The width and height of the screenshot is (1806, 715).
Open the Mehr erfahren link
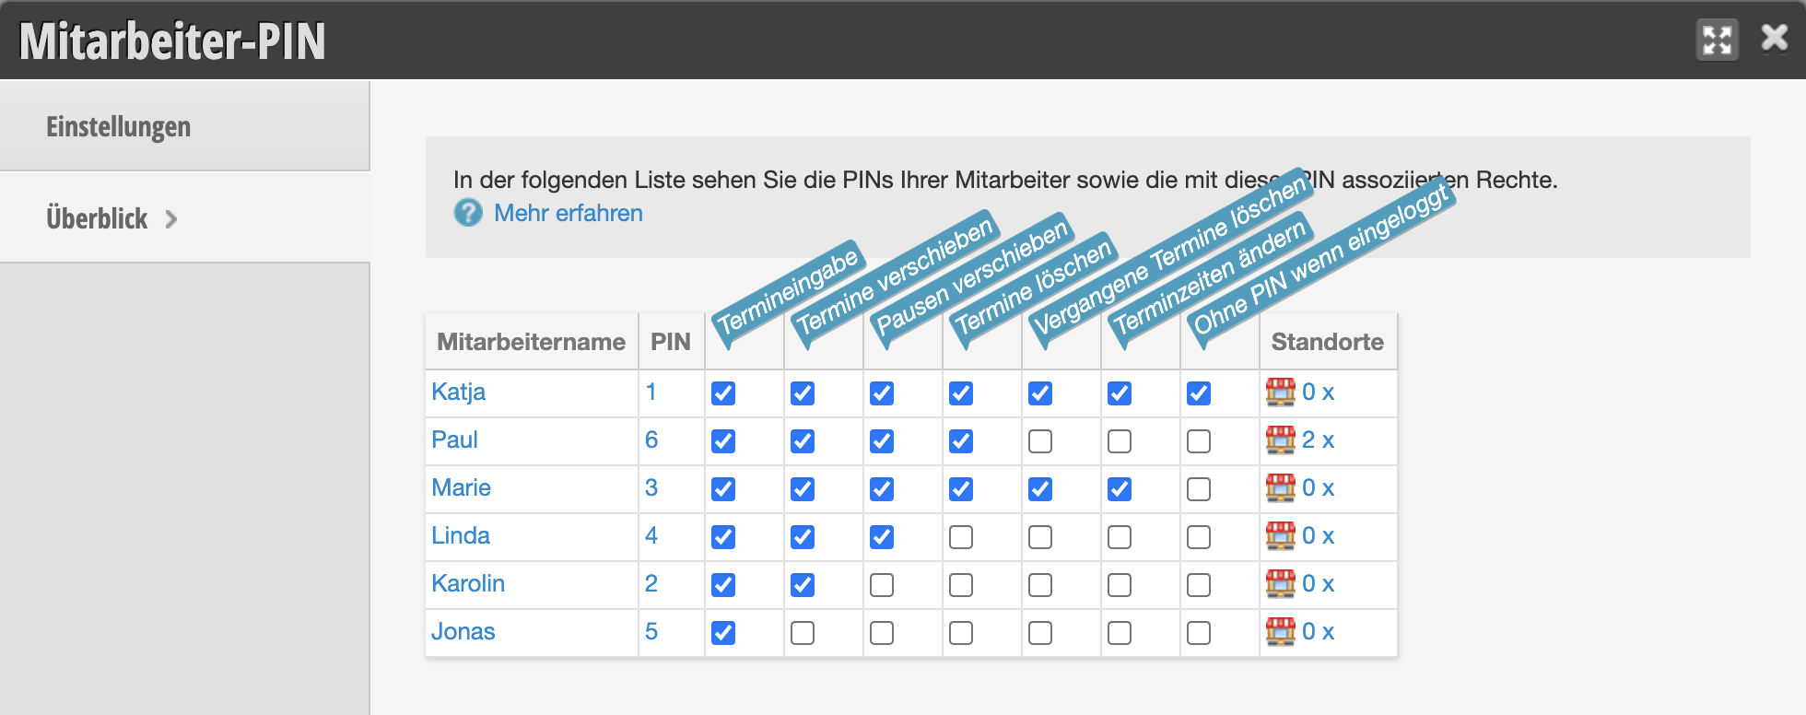point(569,213)
